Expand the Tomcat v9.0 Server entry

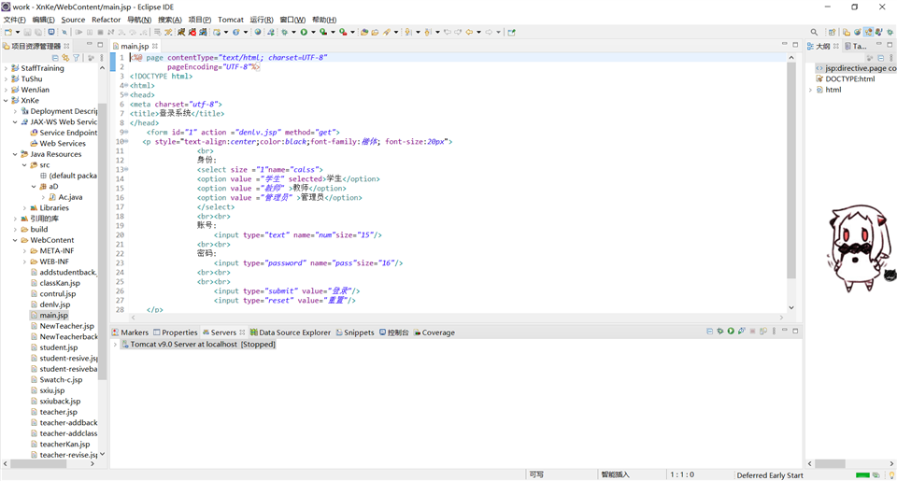(115, 345)
